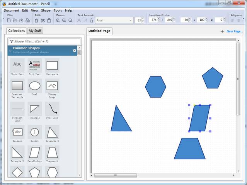Click the canvas vertical scrollbar thumb
247x185 pixels.
pos(238,79)
